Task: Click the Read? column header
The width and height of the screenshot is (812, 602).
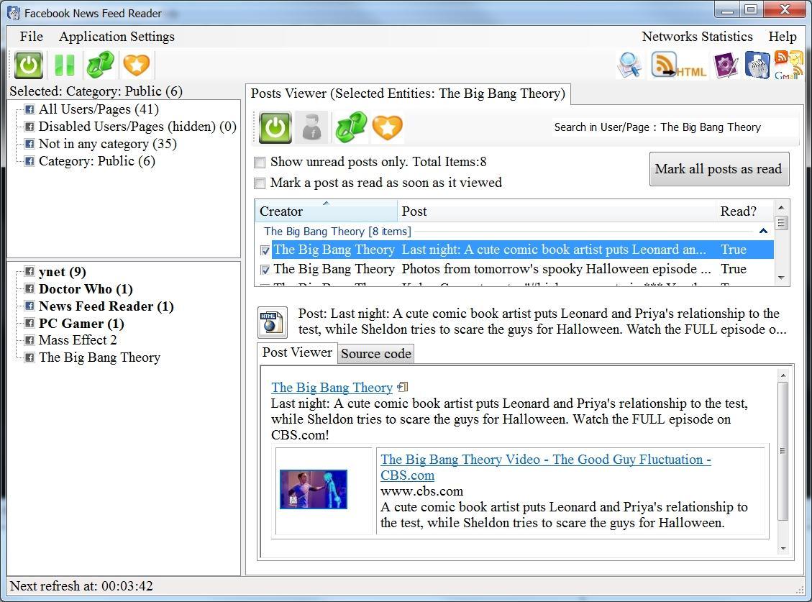Action: click(x=744, y=211)
